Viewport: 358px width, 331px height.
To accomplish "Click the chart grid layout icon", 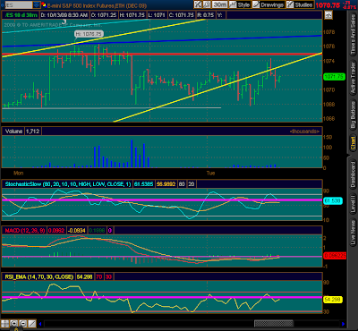I will 4,324.
